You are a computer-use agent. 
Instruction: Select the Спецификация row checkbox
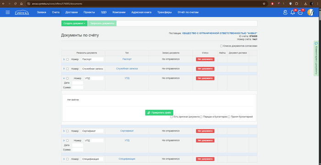click(x=67, y=159)
